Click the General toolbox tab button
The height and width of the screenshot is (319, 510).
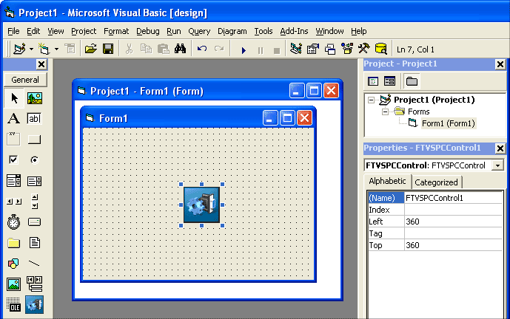tap(25, 80)
